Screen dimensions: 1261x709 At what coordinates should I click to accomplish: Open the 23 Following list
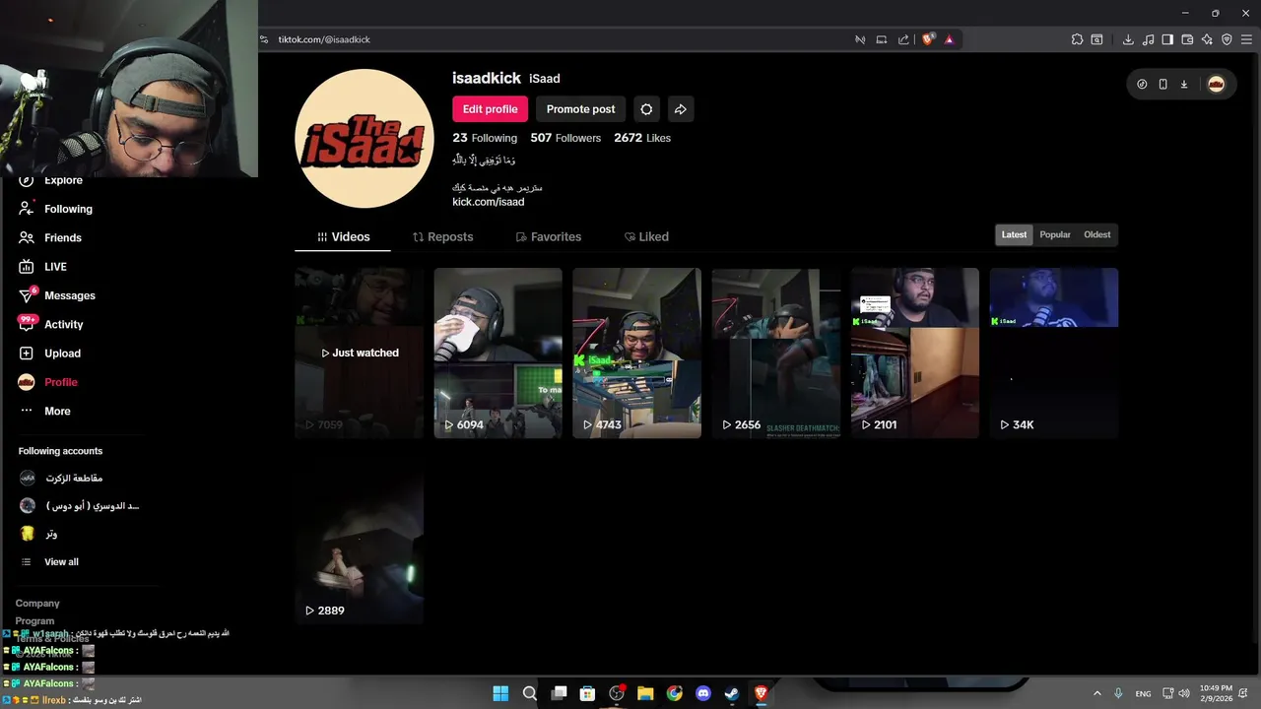pos(485,138)
